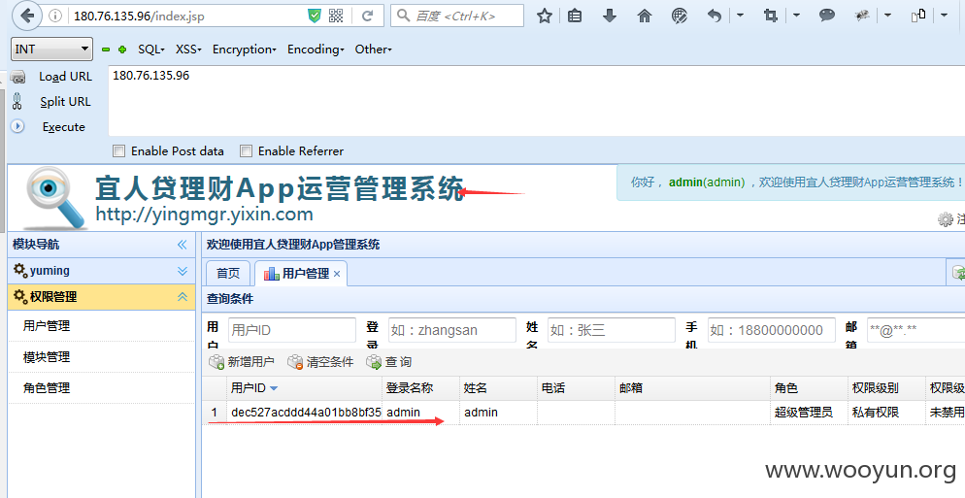Open the XSS dropdown menu

click(x=188, y=50)
